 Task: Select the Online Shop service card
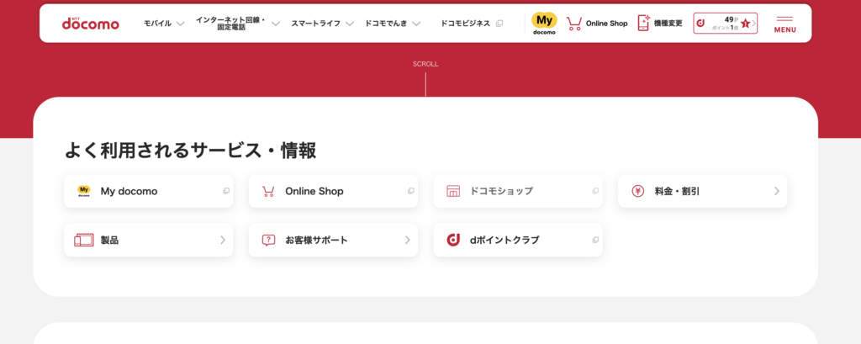(333, 191)
